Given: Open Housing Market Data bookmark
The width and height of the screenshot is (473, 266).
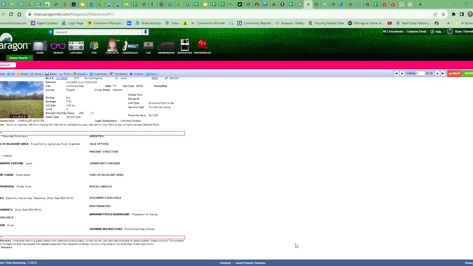Looking at the screenshot, I should pos(326,23).
